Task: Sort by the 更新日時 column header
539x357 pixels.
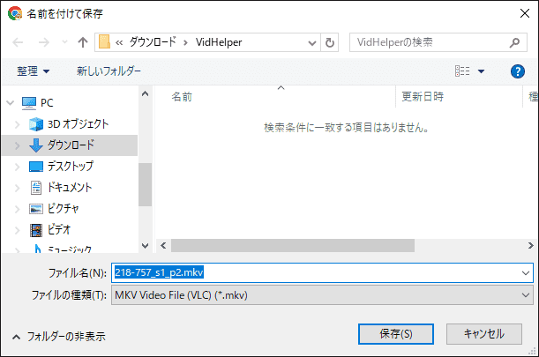Action: pos(423,97)
